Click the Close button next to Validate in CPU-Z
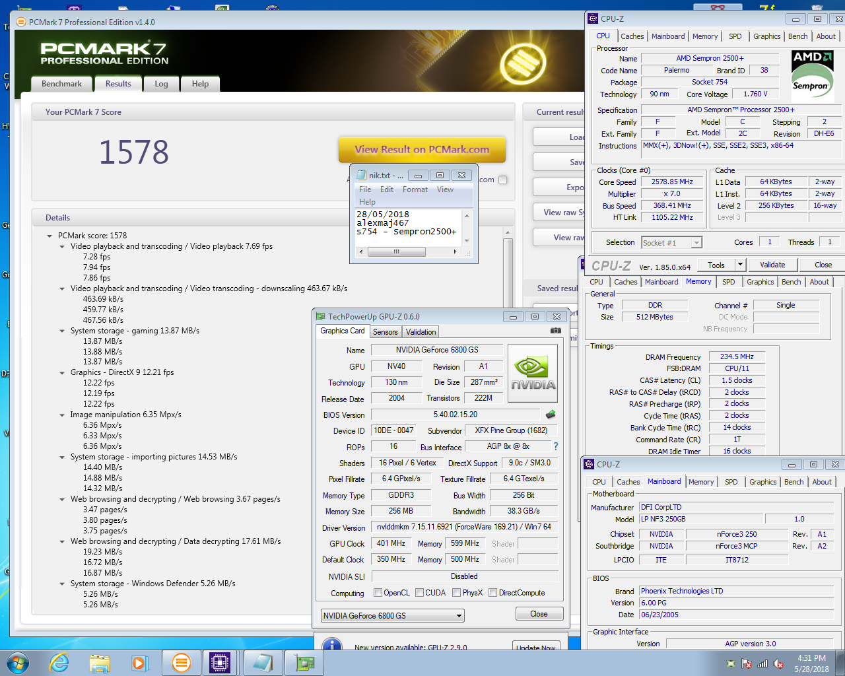The image size is (845, 676). (x=823, y=265)
